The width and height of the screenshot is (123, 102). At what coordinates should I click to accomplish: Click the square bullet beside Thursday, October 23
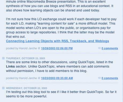pos(3,58)
